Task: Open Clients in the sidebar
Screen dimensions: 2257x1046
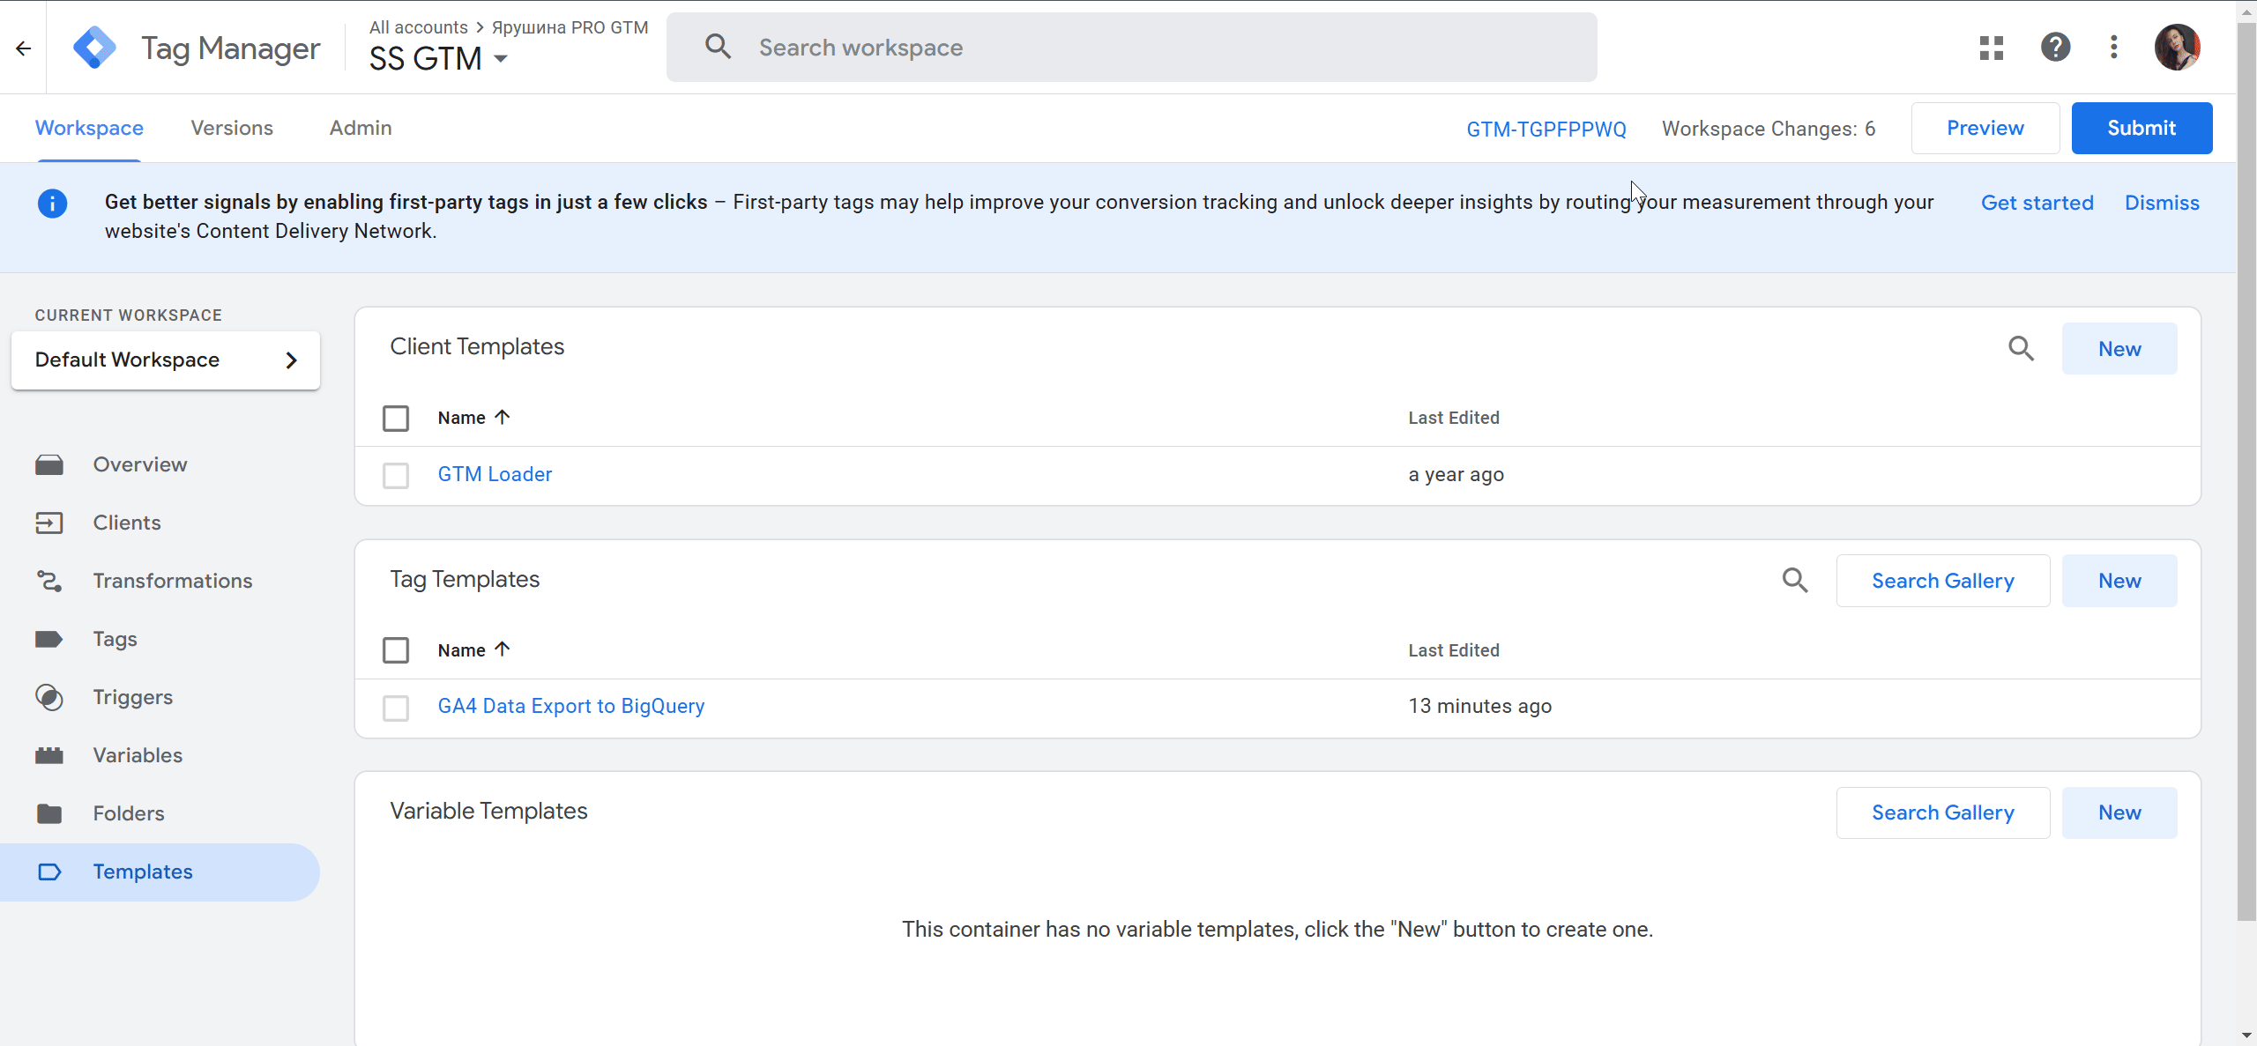Action: coord(127,523)
